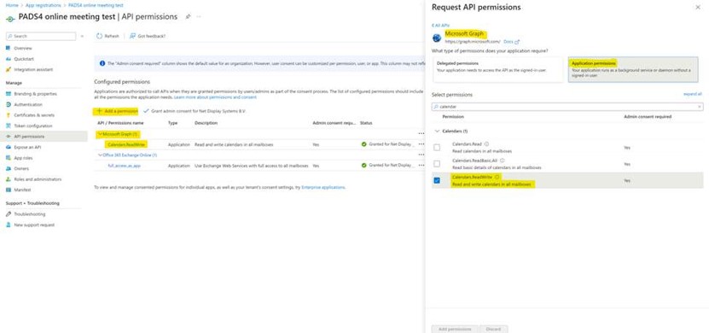Image resolution: width=709 pixels, height=333 pixels.
Task: Show info for Calendars.ReadWrite in panel
Action: 497,177
